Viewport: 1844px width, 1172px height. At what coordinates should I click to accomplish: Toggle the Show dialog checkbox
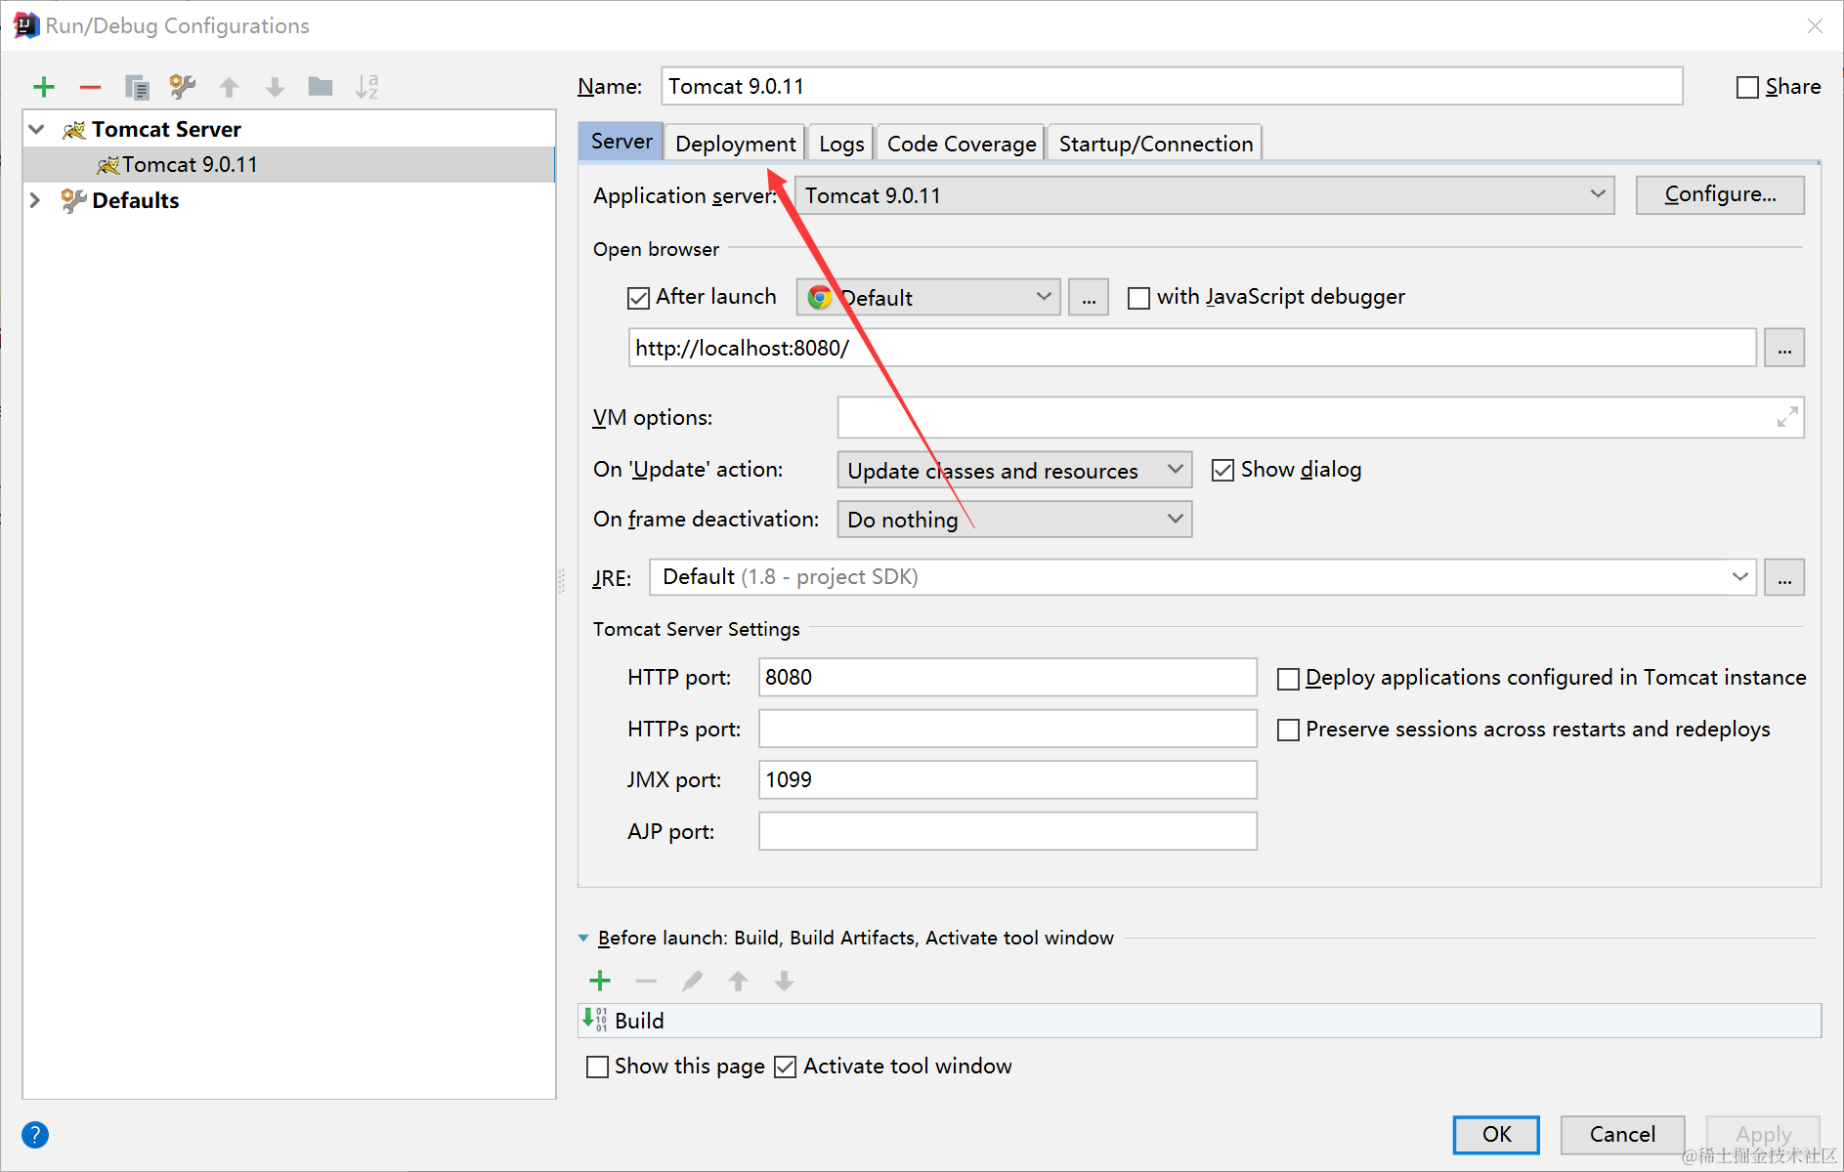[1222, 470]
